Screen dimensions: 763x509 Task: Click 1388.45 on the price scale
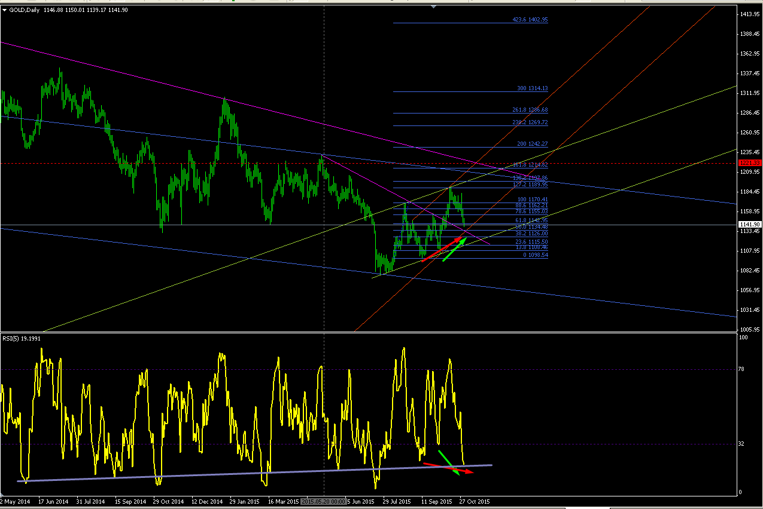[x=750, y=34]
